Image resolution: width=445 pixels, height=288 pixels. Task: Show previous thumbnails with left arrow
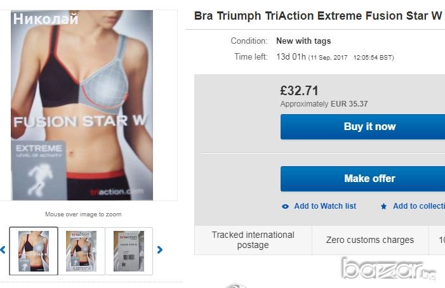[3, 250]
